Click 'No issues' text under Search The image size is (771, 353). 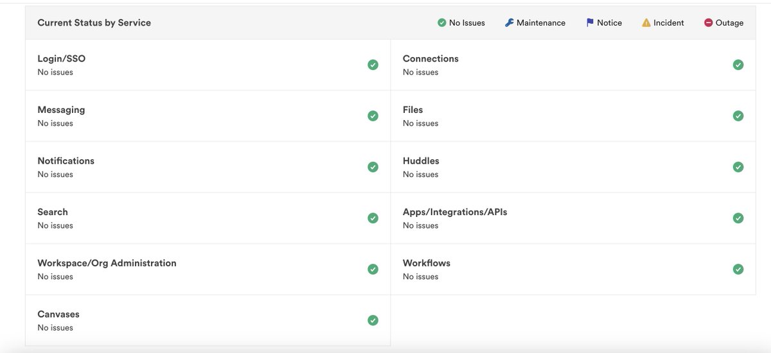pos(55,225)
